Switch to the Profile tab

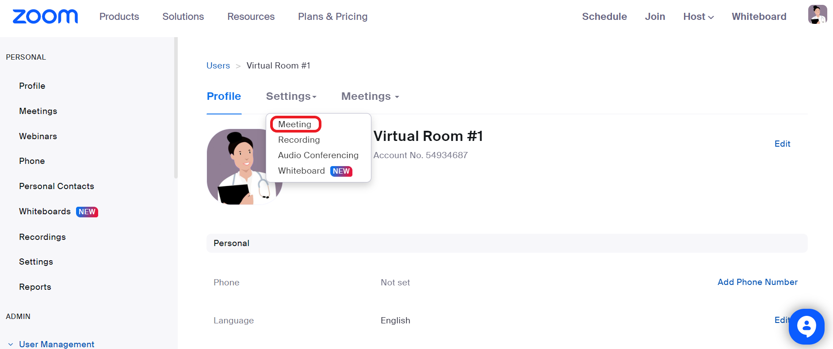[x=224, y=96]
